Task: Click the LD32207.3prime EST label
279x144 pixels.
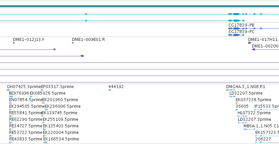Action: pos(254,119)
